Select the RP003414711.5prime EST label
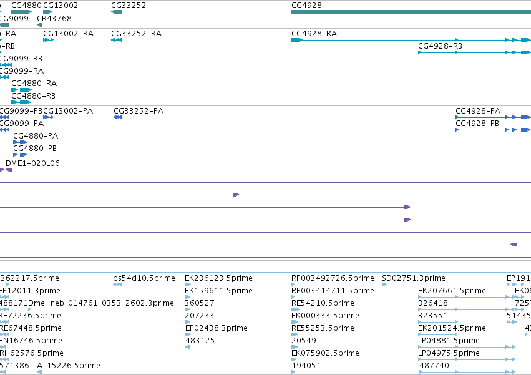 333,291
